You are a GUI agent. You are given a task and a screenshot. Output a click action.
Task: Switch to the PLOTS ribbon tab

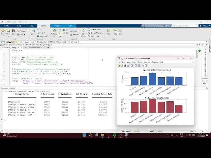click(19, 26)
